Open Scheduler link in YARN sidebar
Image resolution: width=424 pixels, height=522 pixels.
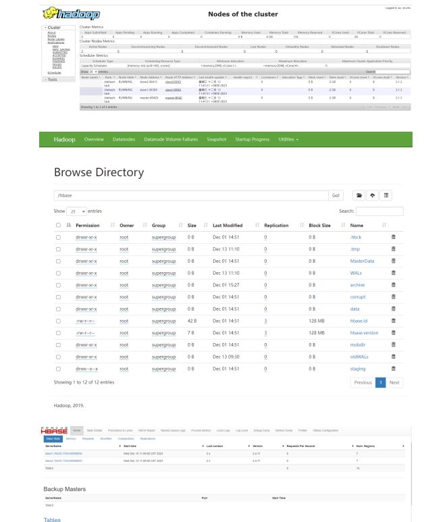54,72
